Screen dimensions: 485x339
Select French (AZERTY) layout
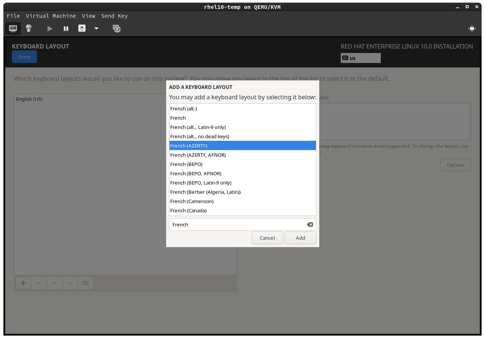coord(242,146)
